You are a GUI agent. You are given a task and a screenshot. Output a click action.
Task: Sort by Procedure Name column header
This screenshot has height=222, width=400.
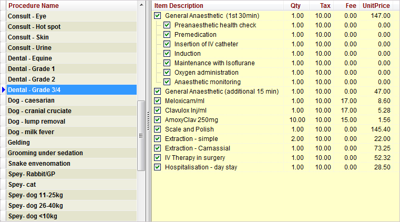tap(34, 6)
